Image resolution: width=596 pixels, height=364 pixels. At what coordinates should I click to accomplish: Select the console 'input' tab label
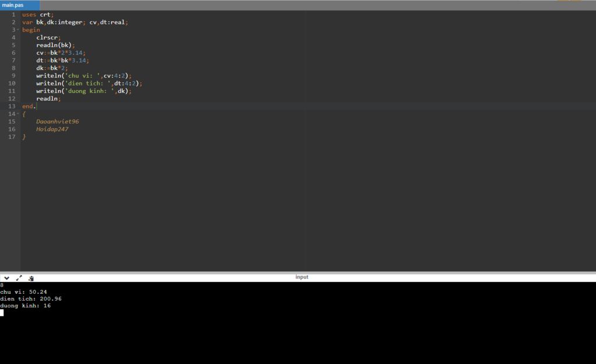(x=302, y=277)
